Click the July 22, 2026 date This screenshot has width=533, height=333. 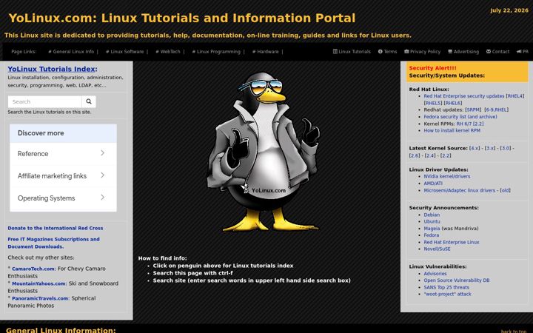click(x=509, y=10)
